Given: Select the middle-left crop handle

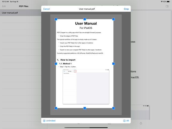Looking at the screenshot, I should point(56,64).
